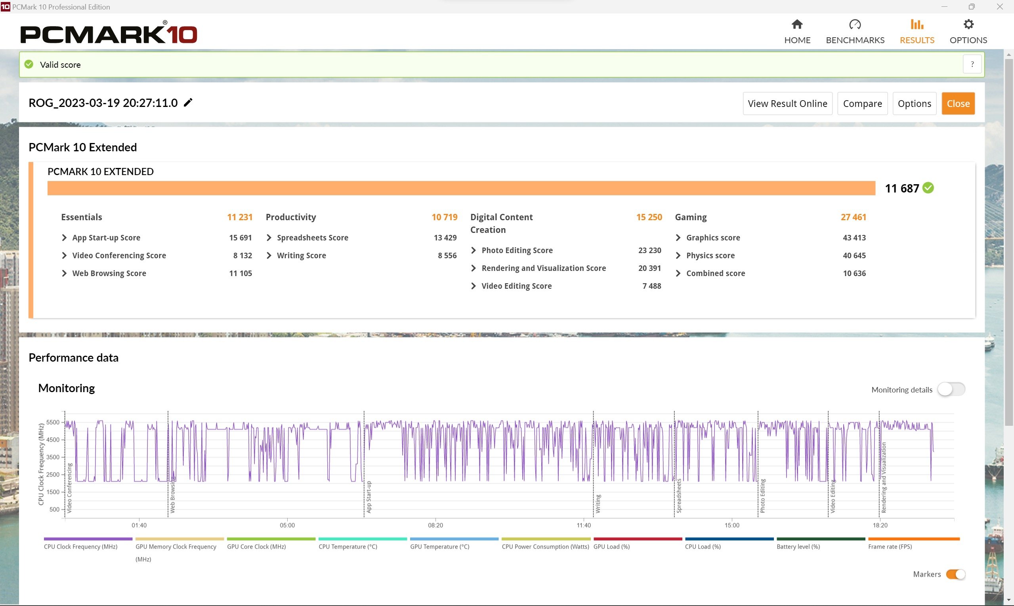Viewport: 1014px width, 606px height.
Task: Expand Rendering and Visualization Score details
Action: click(x=474, y=268)
